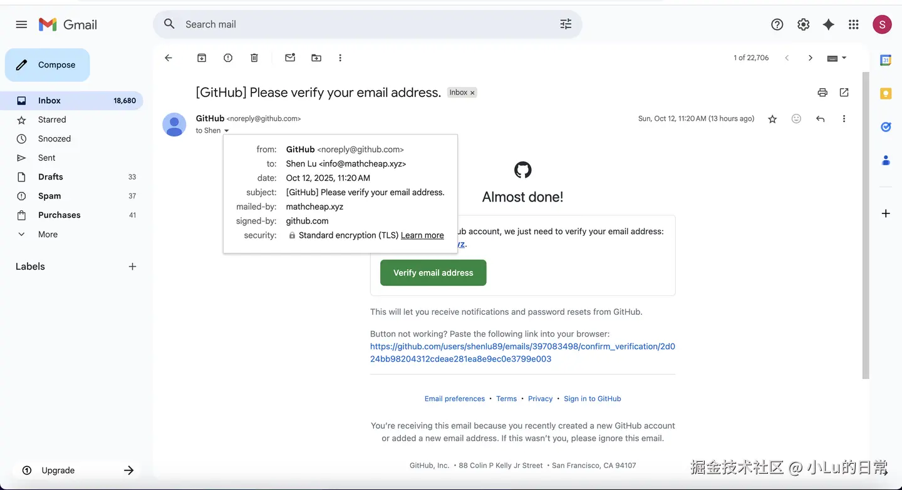The width and height of the screenshot is (902, 490).
Task: Open Google Calendar side panel
Action: [x=886, y=61]
